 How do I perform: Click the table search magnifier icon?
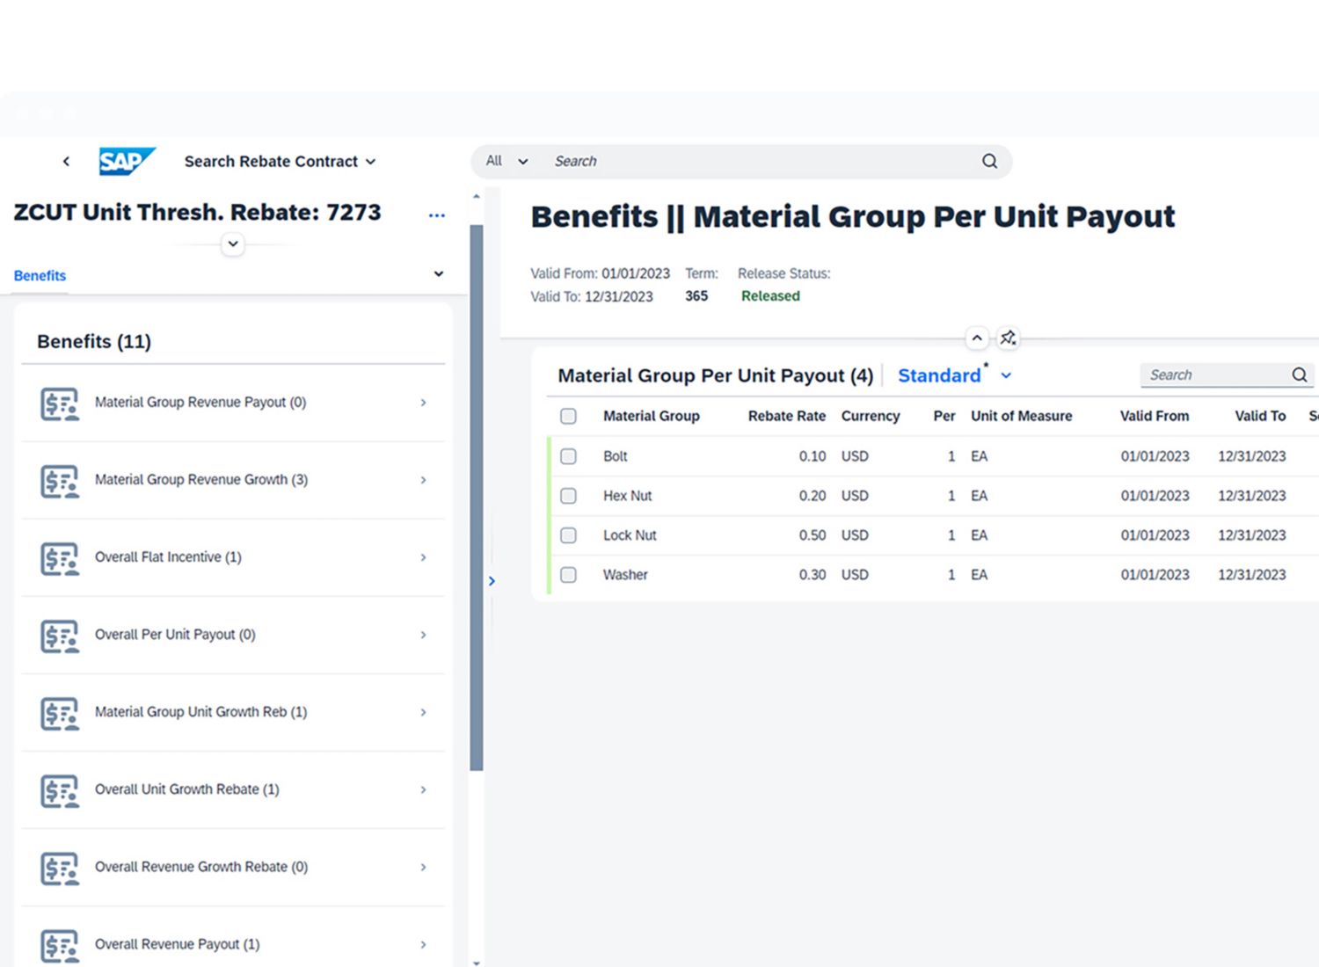coord(1299,375)
